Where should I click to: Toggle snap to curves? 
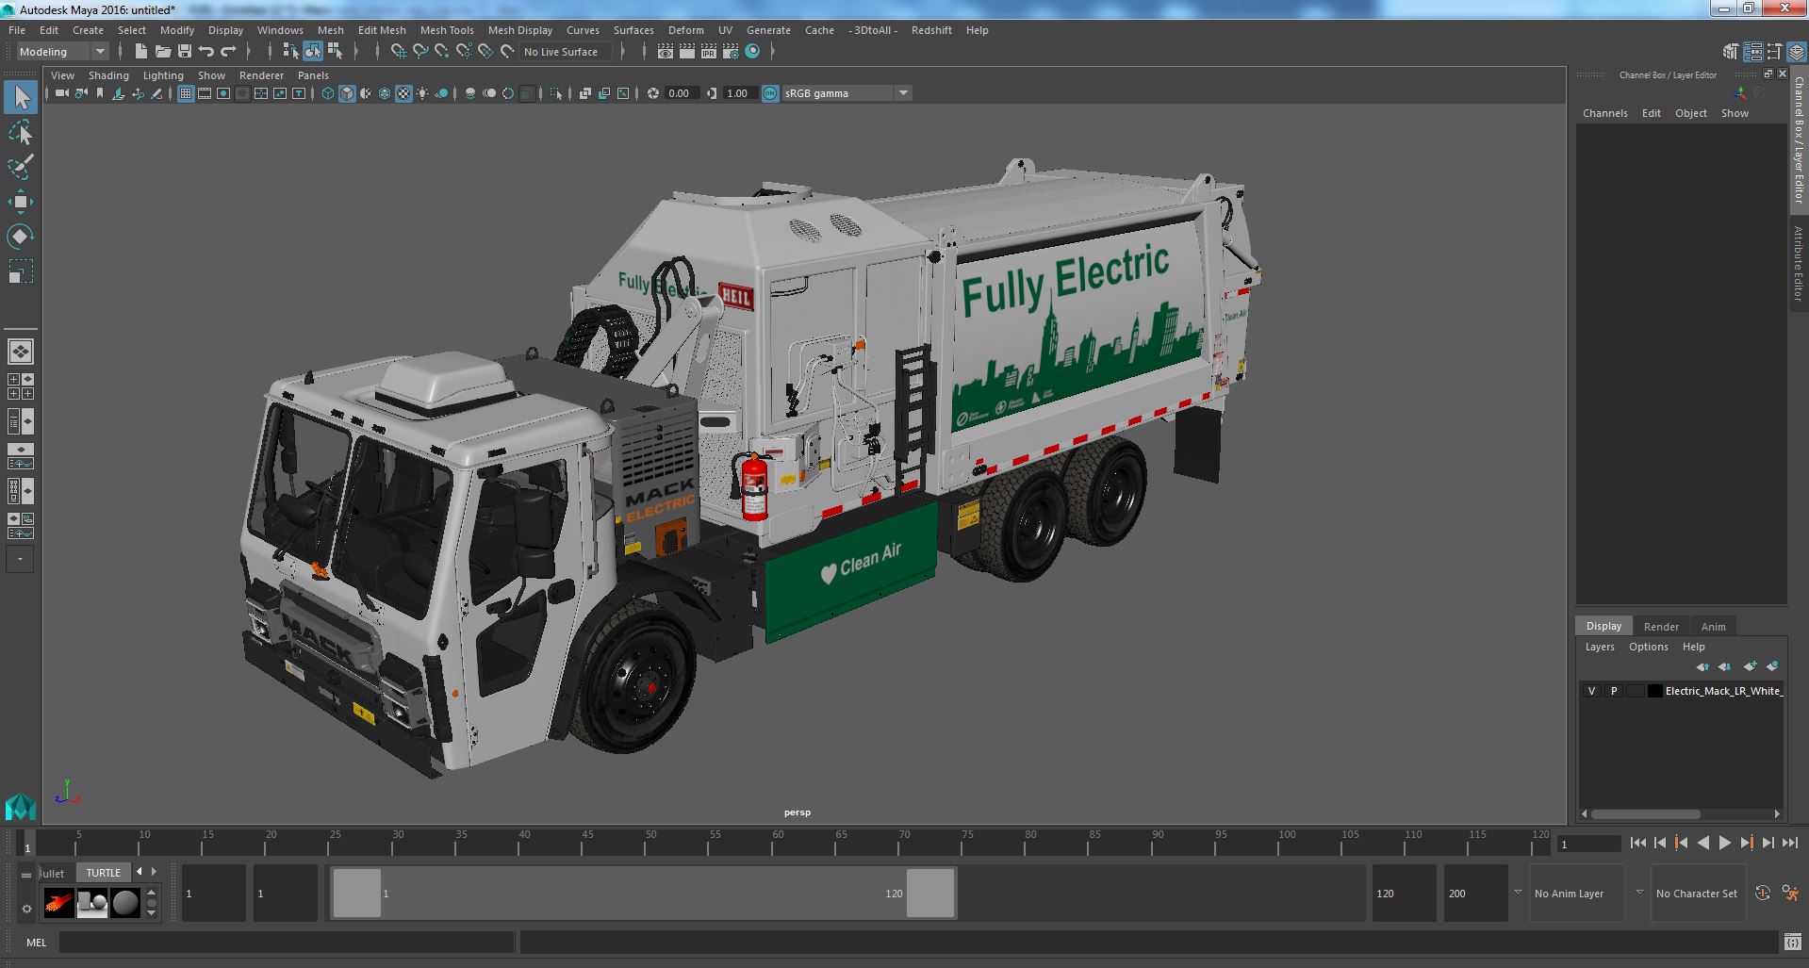[x=420, y=51]
